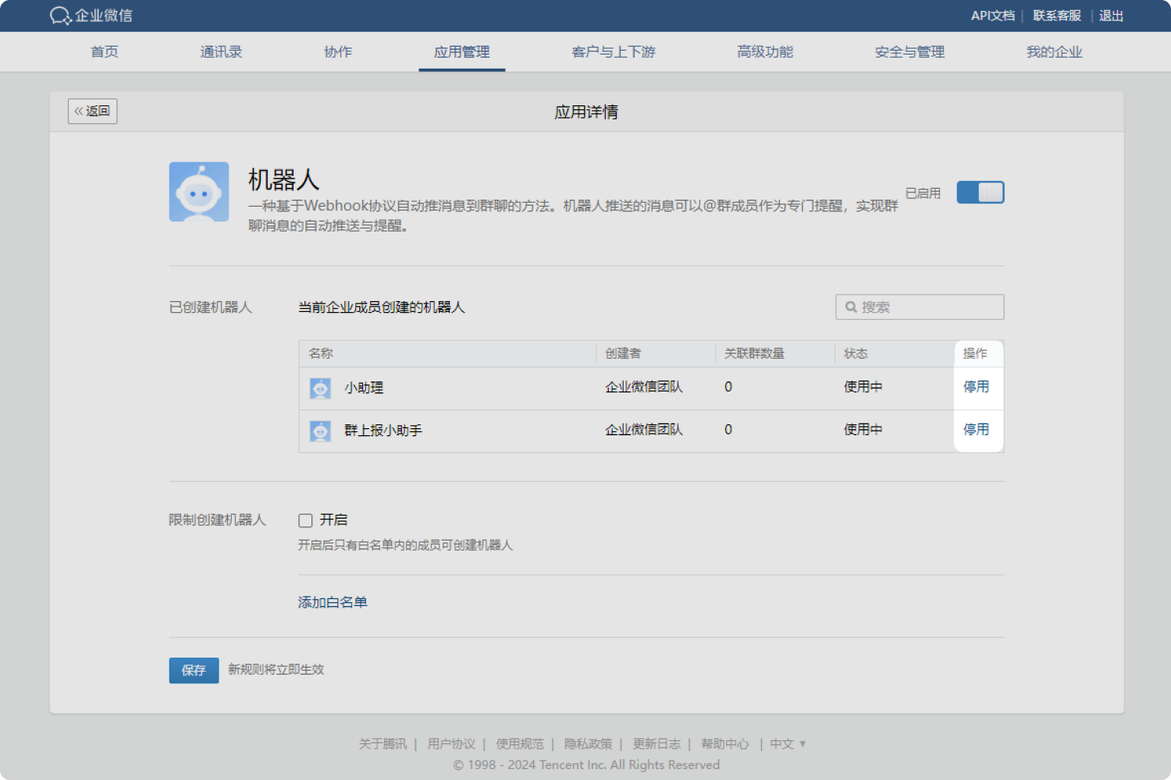This screenshot has height=780, width=1171.
Task: Click the 小助理 robot name
Action: pyautogui.click(x=364, y=388)
